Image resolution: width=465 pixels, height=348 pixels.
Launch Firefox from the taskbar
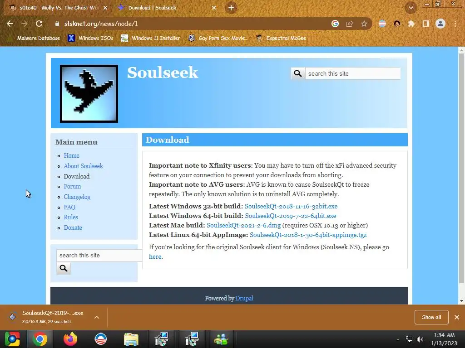pos(70,339)
